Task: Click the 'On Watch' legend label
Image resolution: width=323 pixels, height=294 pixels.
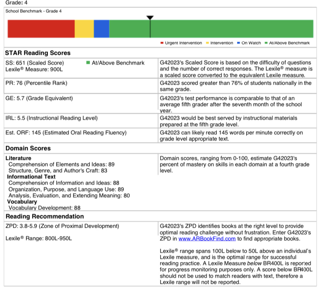Action: 251,43
